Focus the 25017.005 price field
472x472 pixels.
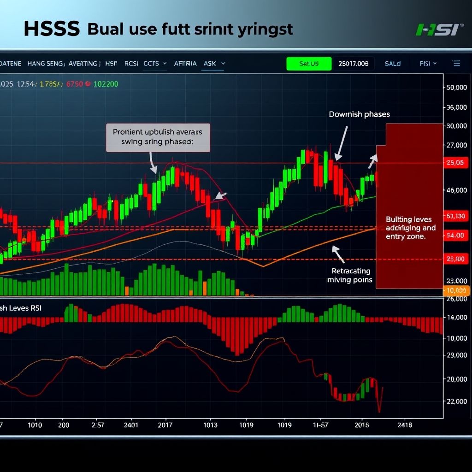[x=354, y=64]
